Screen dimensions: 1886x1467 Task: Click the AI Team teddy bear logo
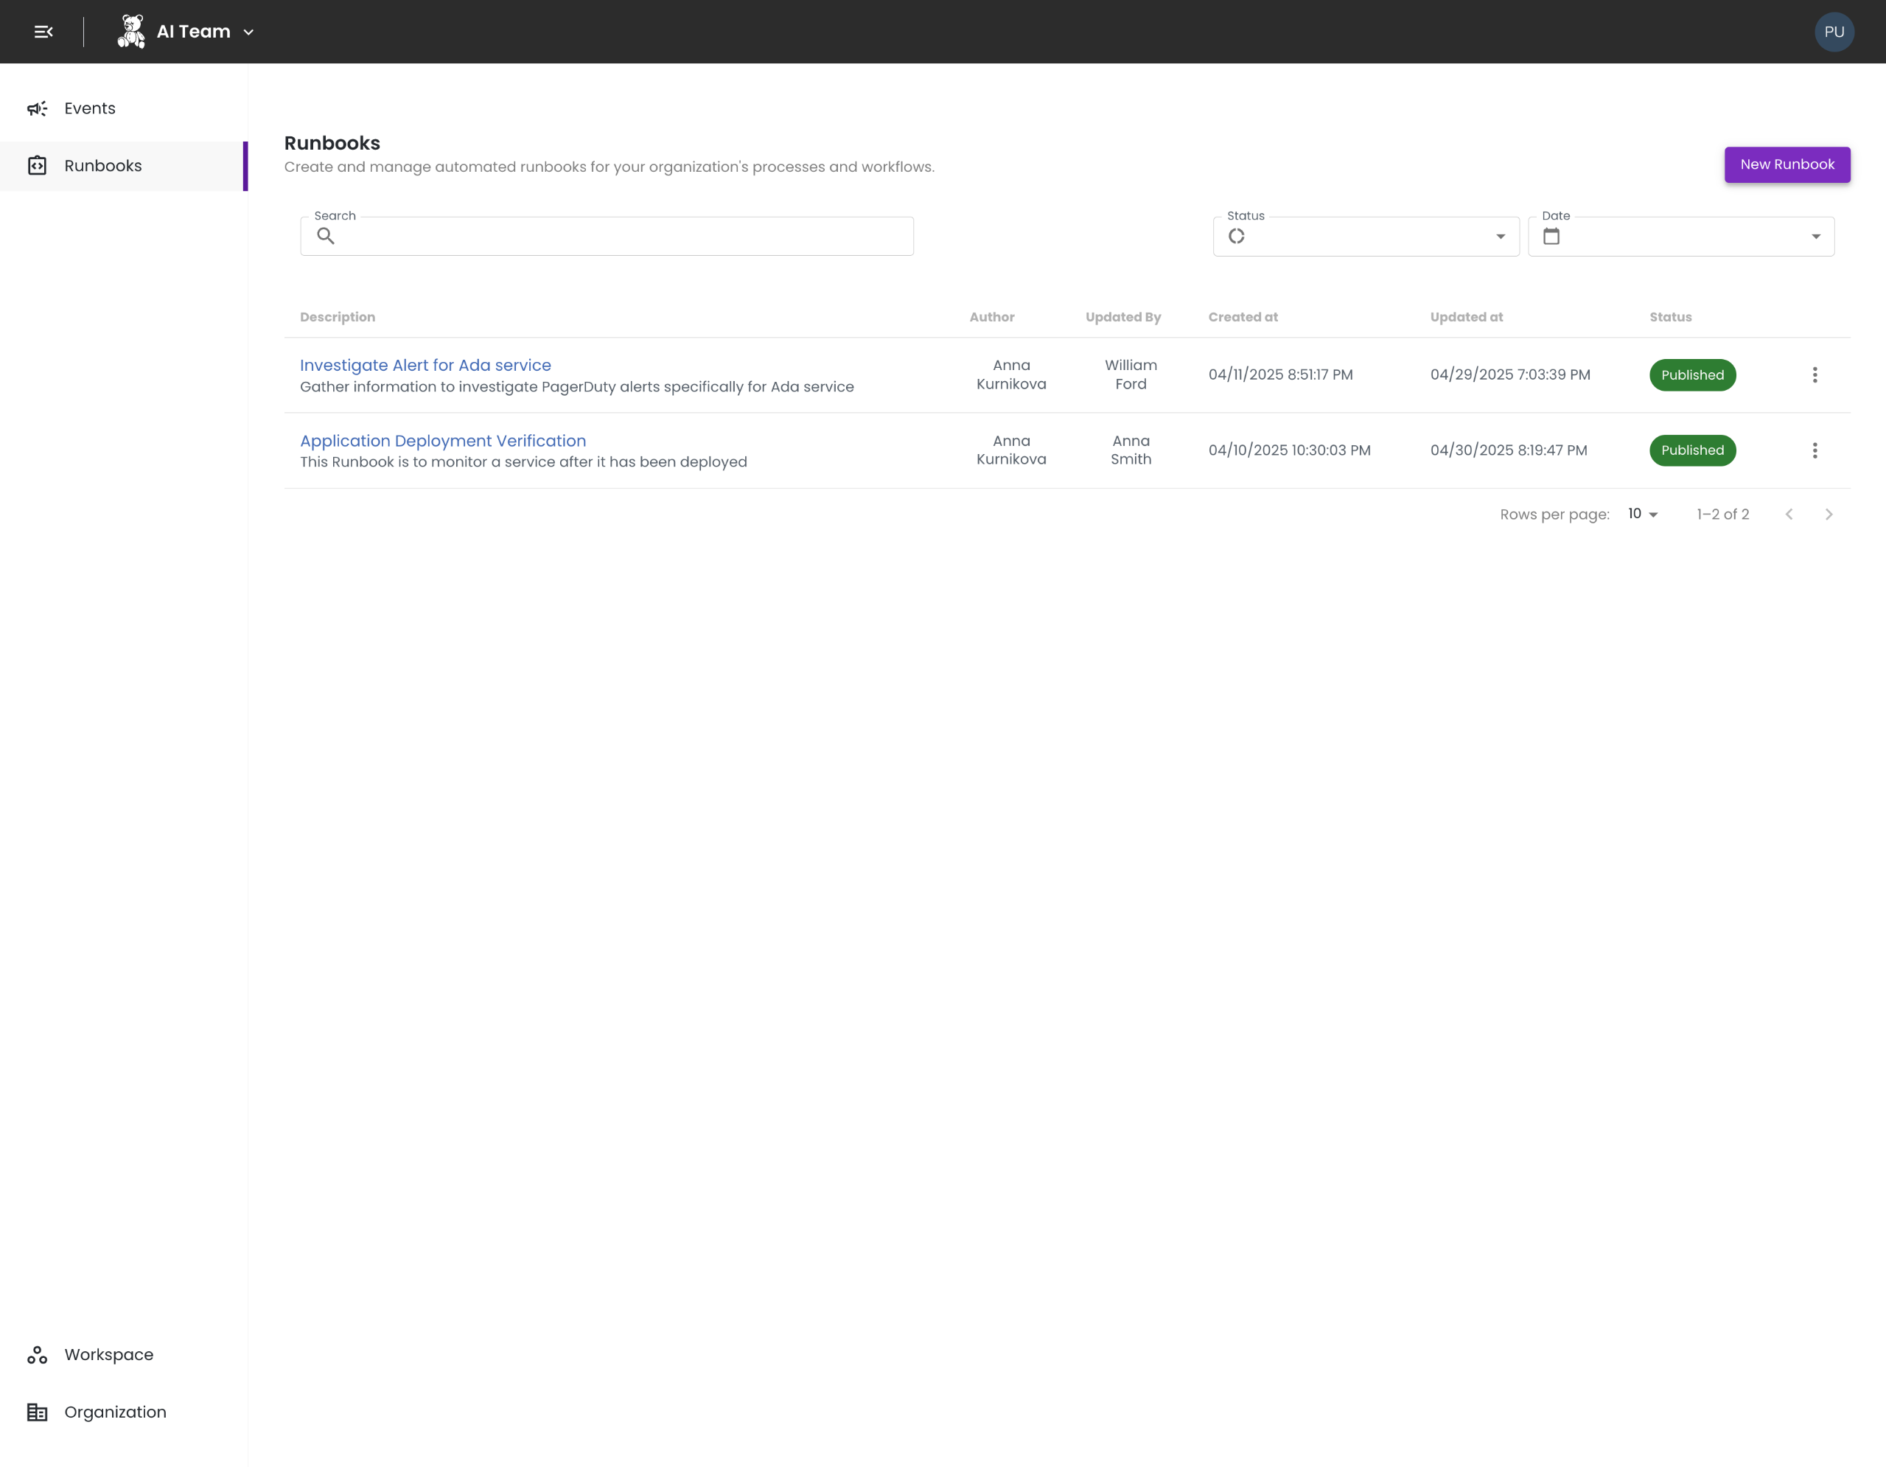click(131, 32)
